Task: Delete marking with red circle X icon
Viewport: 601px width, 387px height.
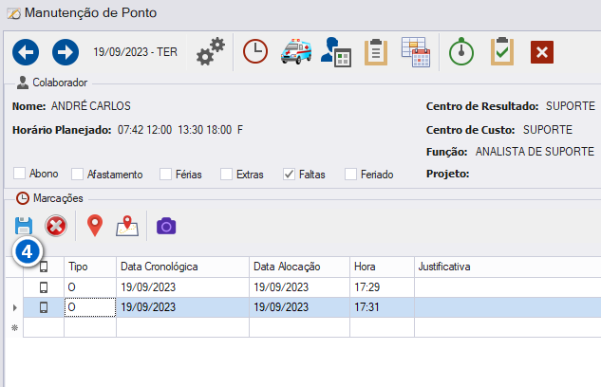Action: click(56, 226)
